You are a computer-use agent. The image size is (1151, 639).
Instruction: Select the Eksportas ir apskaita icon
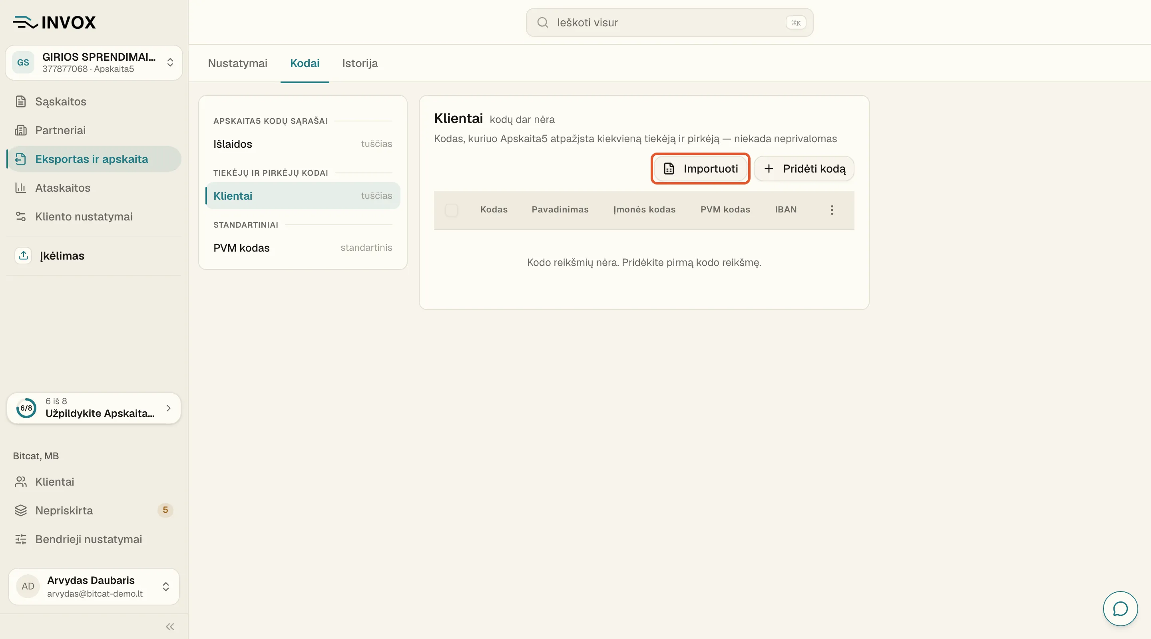click(x=20, y=159)
